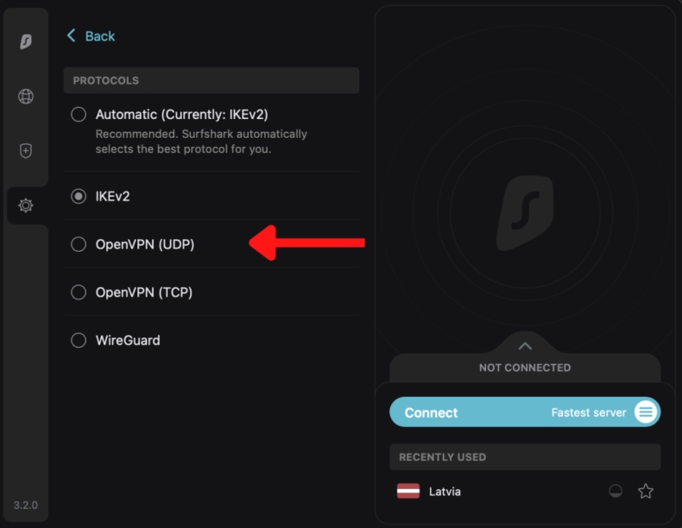Expand the connection panel with up chevron
The height and width of the screenshot is (528, 682).
click(525, 346)
